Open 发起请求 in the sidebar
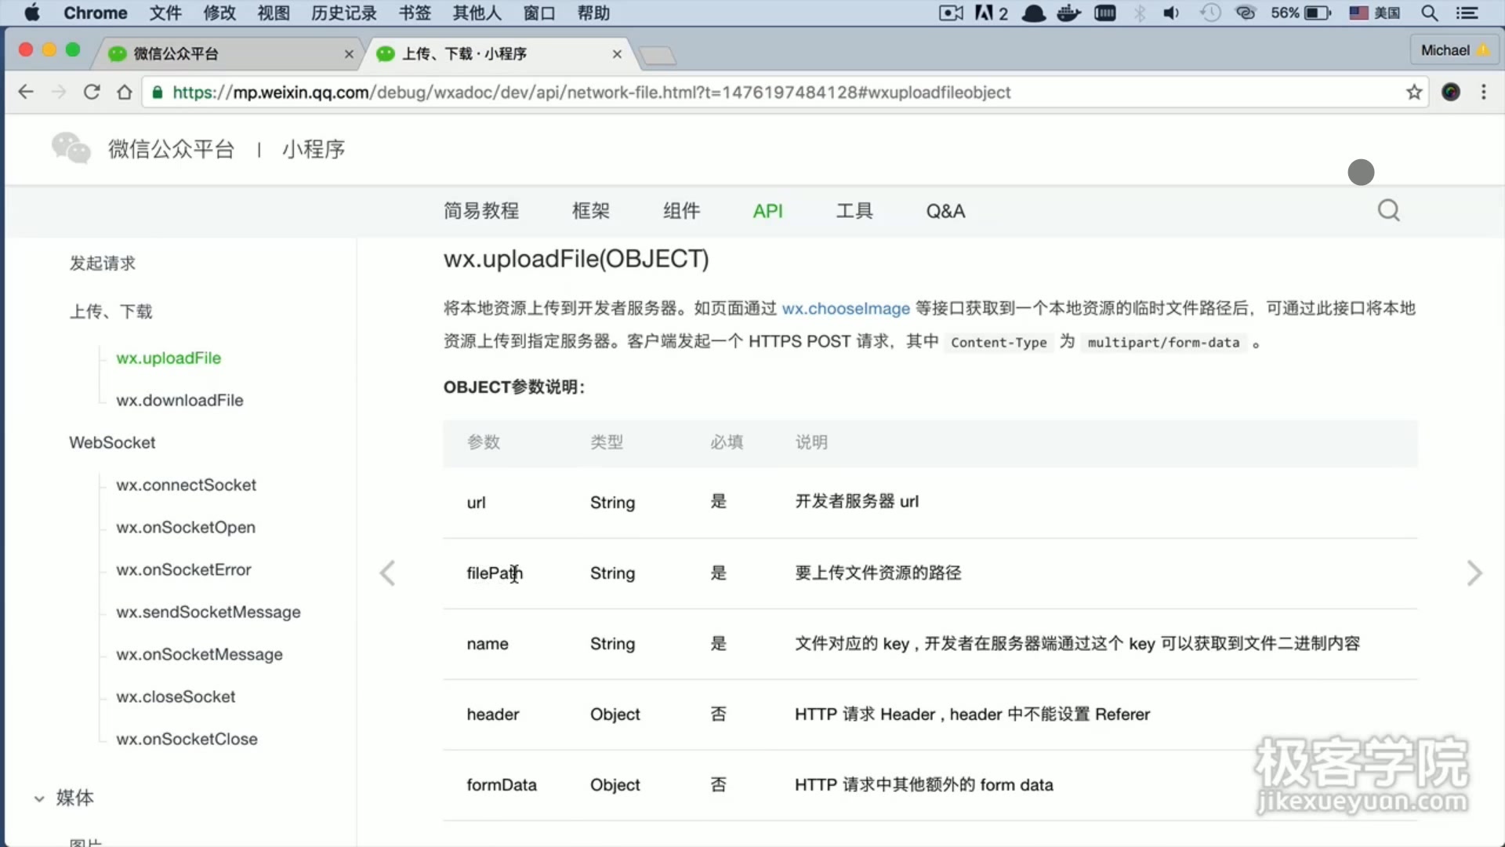Screen dimensions: 1505x847 102,263
